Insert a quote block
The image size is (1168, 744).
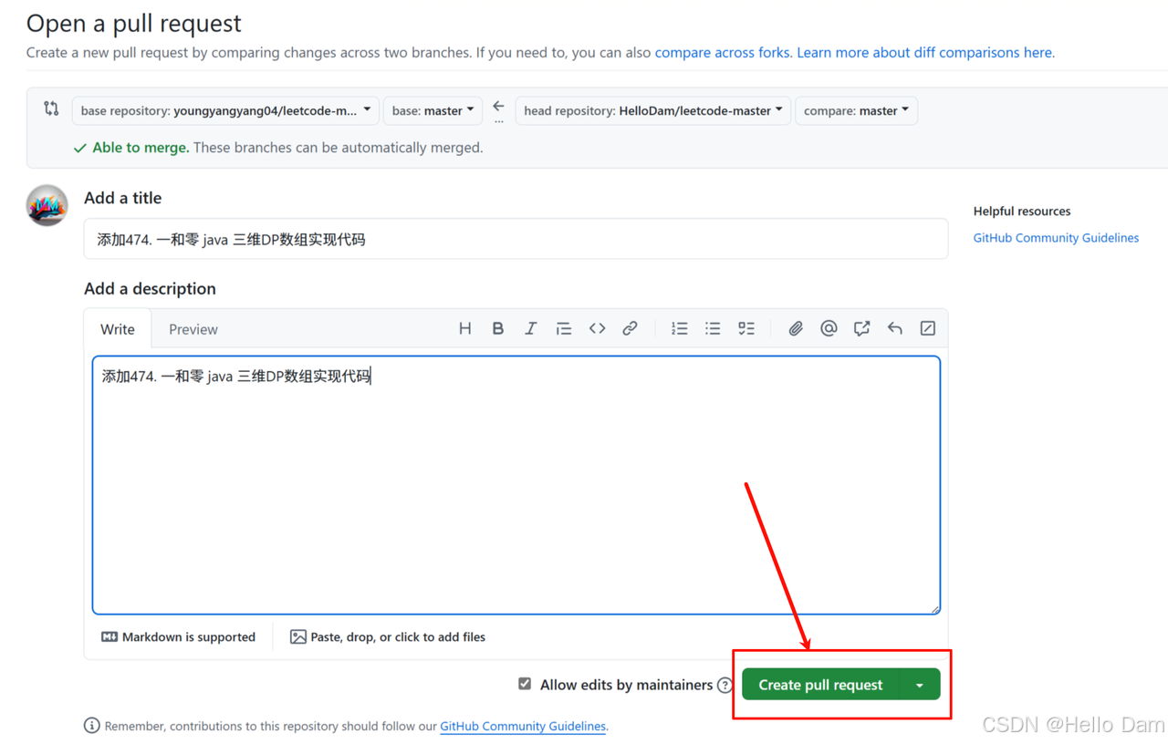[564, 328]
